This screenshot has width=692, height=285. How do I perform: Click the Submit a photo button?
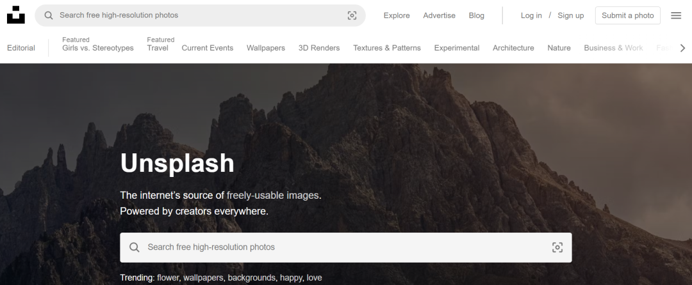(x=627, y=15)
